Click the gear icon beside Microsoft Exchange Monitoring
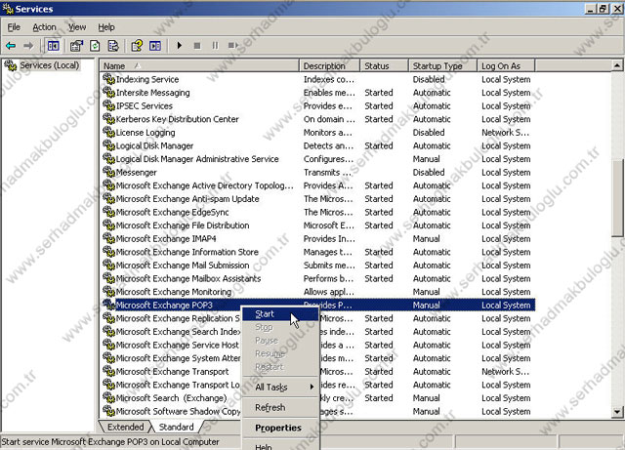The height and width of the screenshot is (450, 625). [x=108, y=291]
